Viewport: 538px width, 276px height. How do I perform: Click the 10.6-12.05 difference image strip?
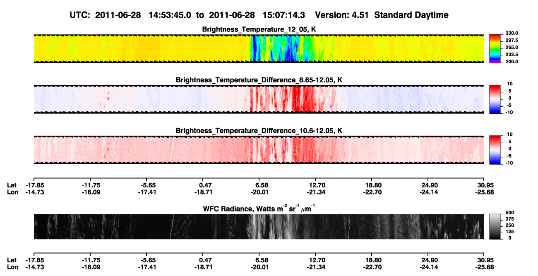[259, 150]
